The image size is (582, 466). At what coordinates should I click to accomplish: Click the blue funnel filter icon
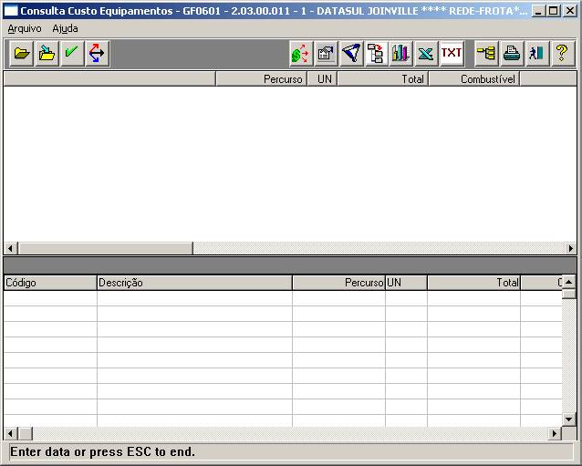pyautogui.click(x=351, y=54)
